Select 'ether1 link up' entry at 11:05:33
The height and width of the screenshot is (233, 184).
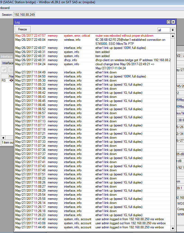93,85
